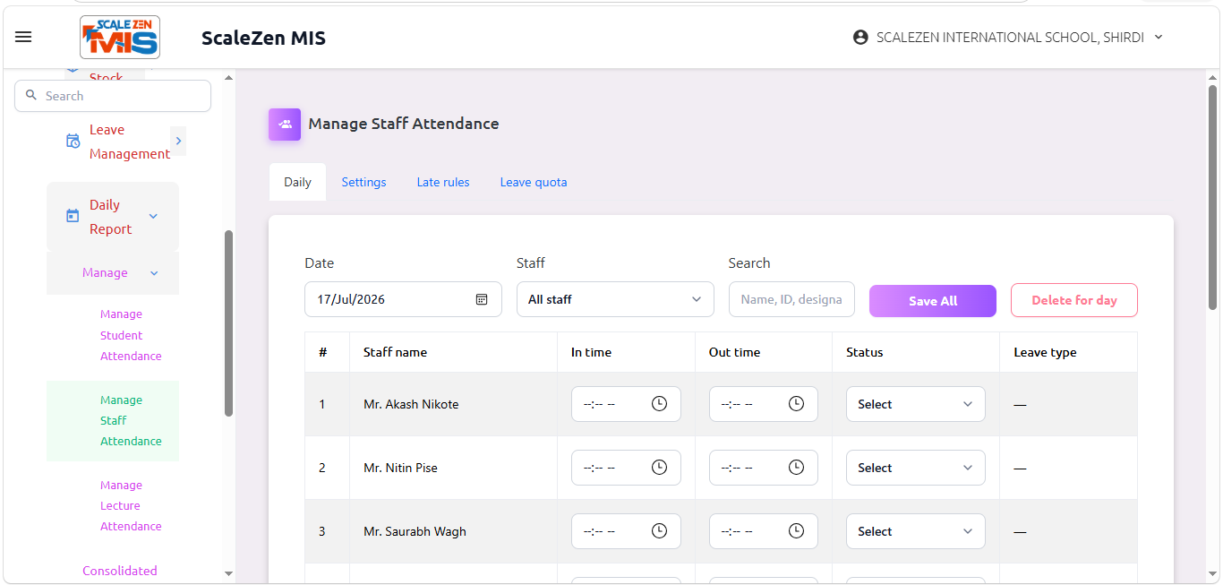The height and width of the screenshot is (585, 1223).
Task: Open In time clock for Akash Nikote
Action: pos(659,404)
